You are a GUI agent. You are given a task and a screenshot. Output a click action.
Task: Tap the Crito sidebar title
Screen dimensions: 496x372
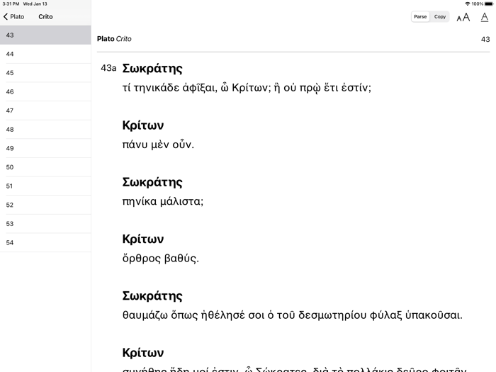click(x=45, y=17)
